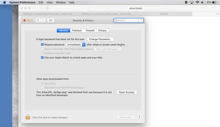Click 'after sleep or screen saver begins' text
The image size is (220, 127).
tap(106, 44)
